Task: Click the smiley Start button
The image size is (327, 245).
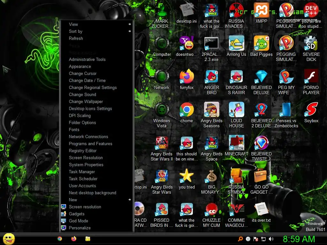Action: point(9,239)
